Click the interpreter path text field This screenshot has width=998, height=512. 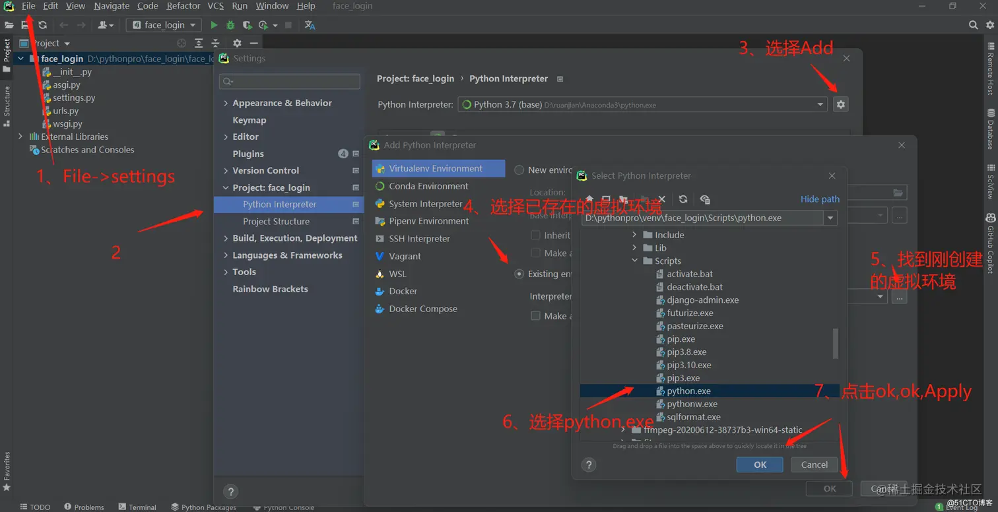[x=702, y=218]
